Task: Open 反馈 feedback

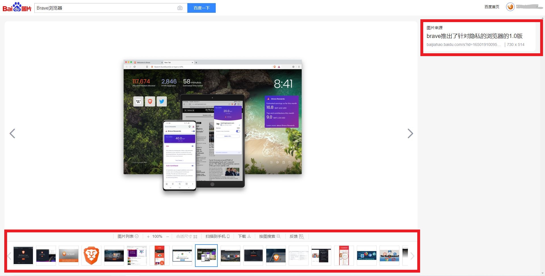Action: tap(297, 236)
